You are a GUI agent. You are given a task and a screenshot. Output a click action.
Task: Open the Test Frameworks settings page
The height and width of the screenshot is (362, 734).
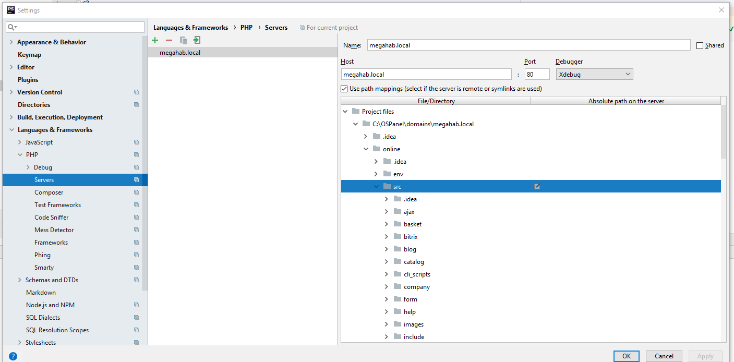[x=57, y=205]
